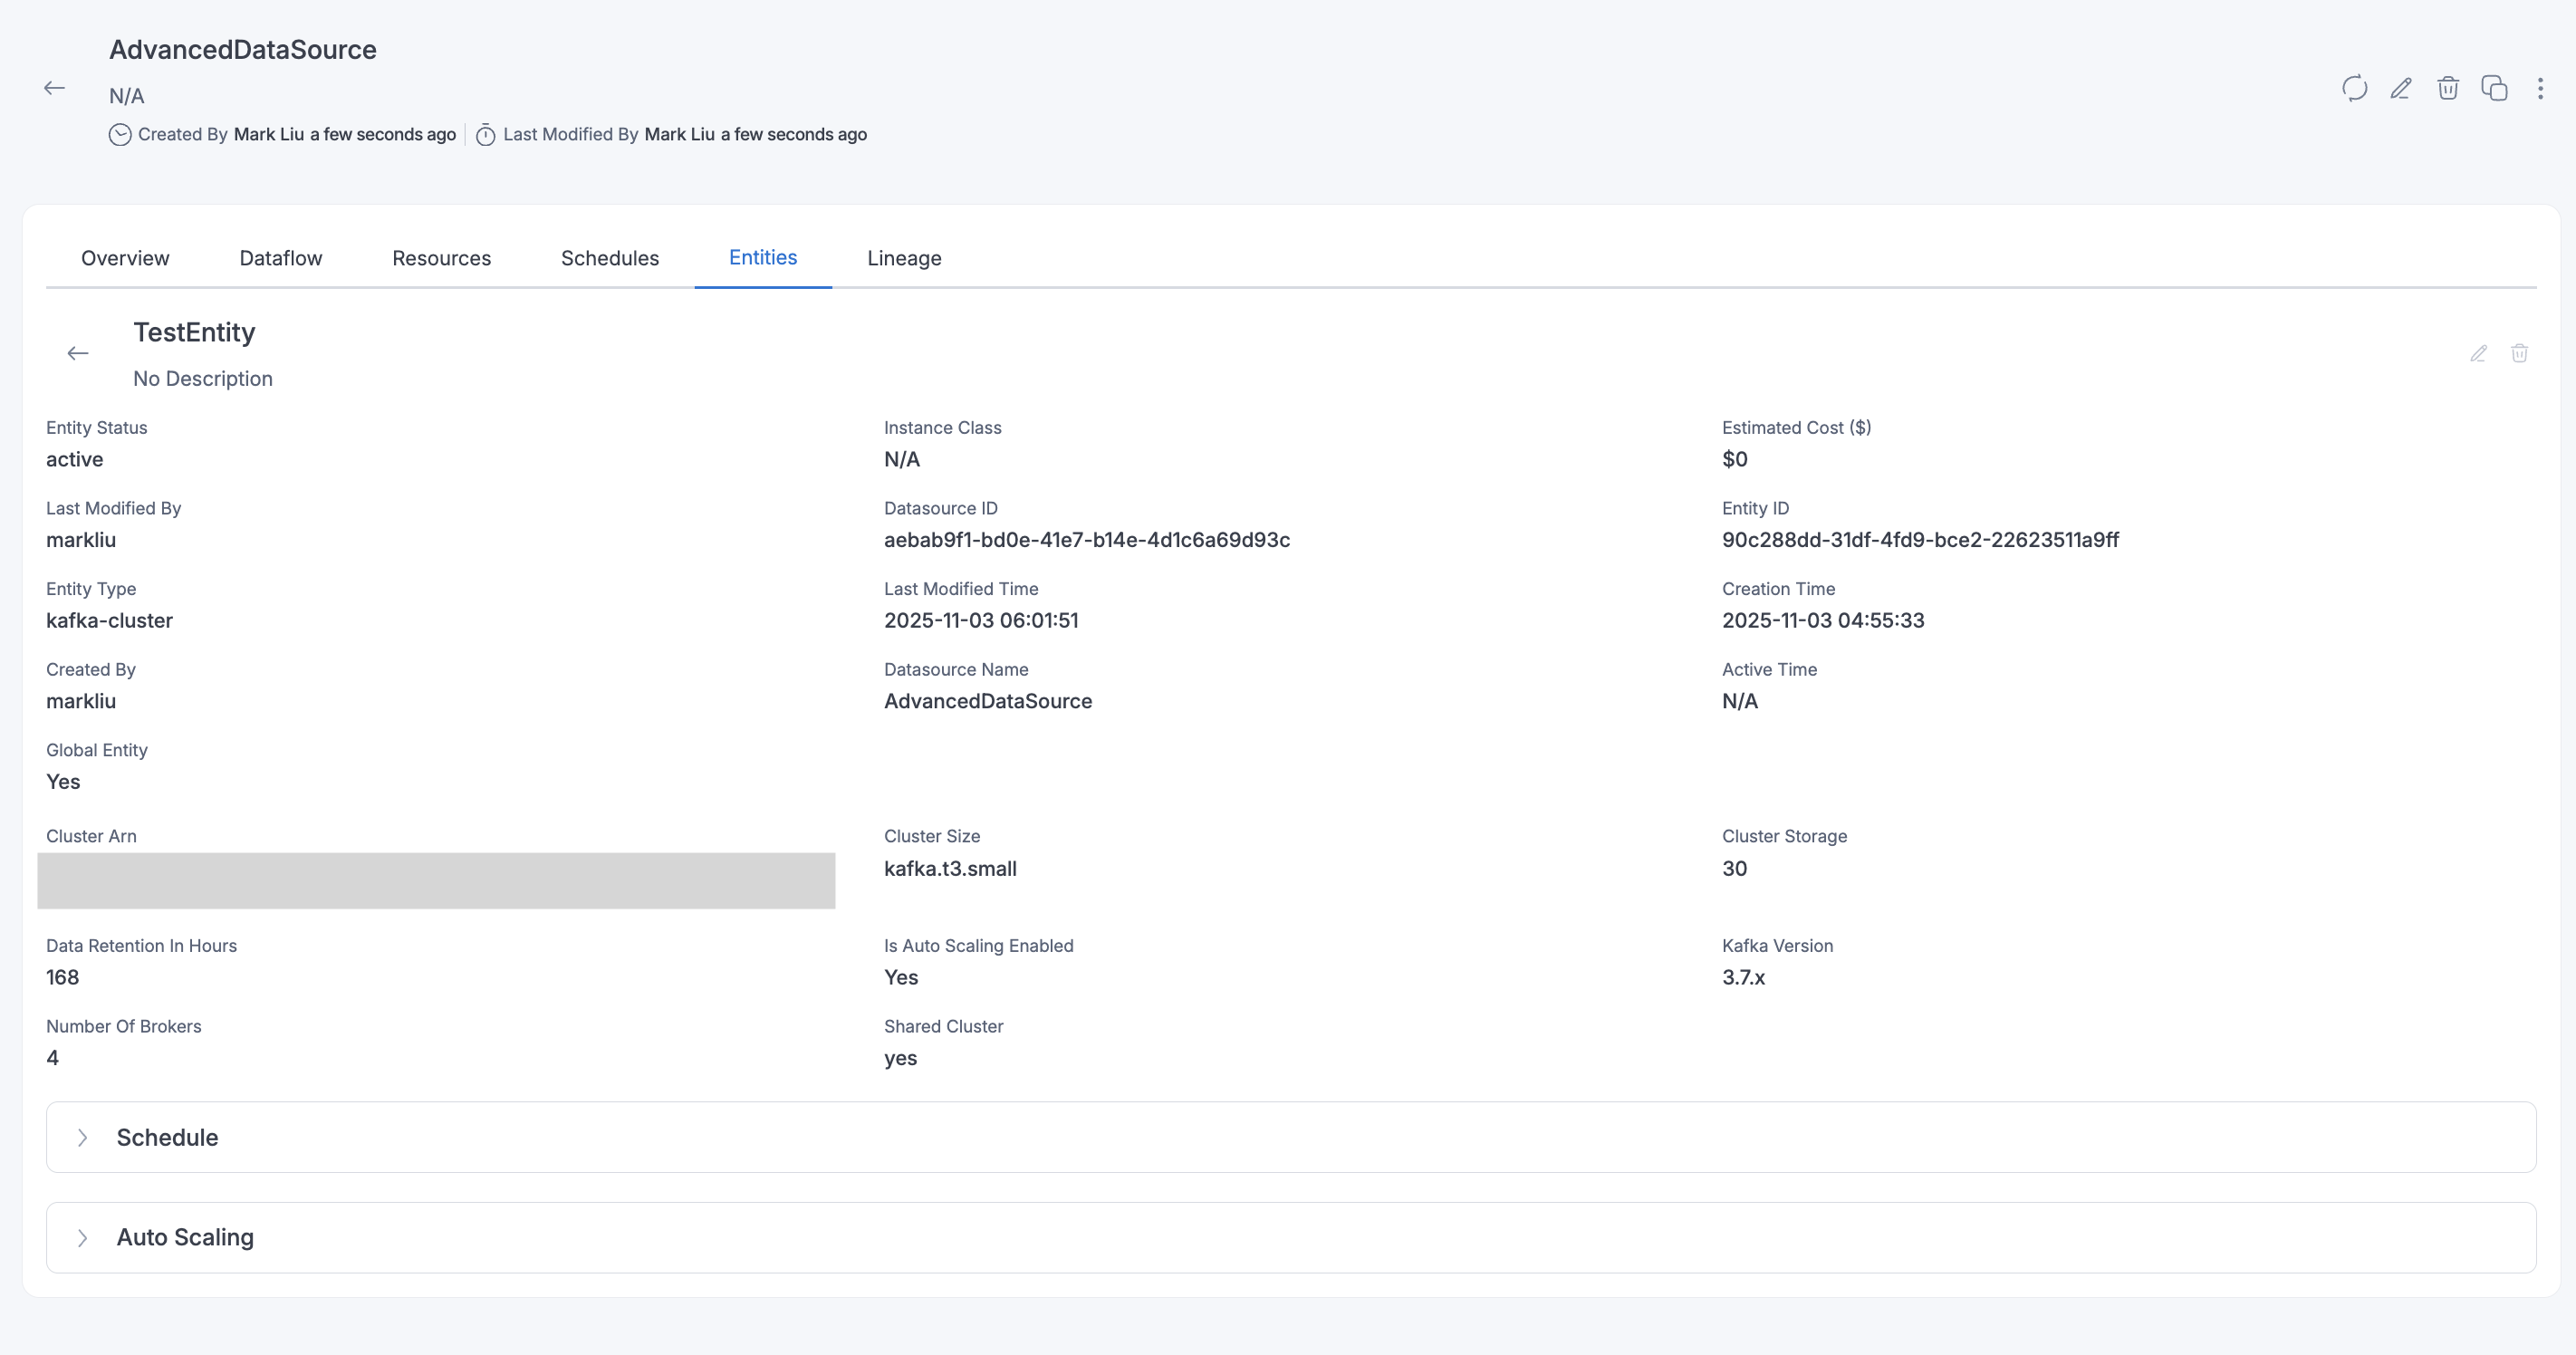Click the Resources tab label
Screen dimensions: 2576x1355
[x=441, y=258]
